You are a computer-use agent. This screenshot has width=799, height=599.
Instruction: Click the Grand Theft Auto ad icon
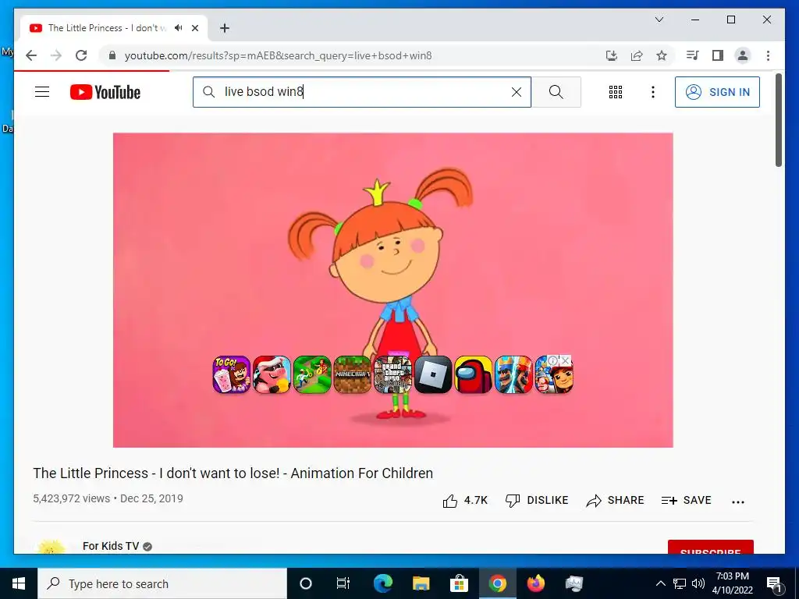(x=392, y=374)
